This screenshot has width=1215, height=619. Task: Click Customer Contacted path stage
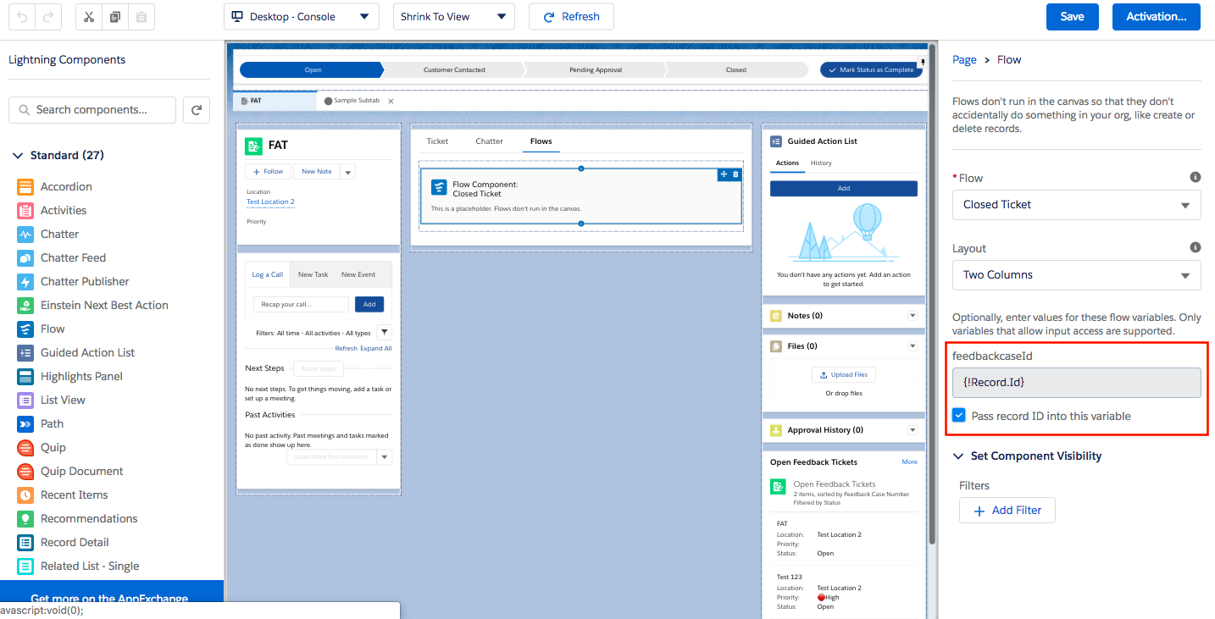click(454, 70)
